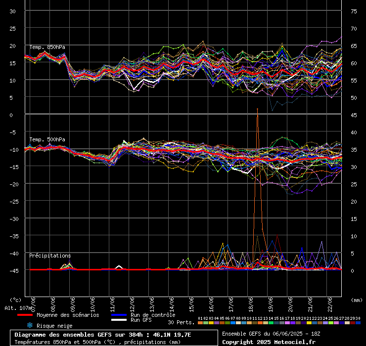366x346 pixels.
Task: Click the (mm) unit label
Action: tap(357, 300)
